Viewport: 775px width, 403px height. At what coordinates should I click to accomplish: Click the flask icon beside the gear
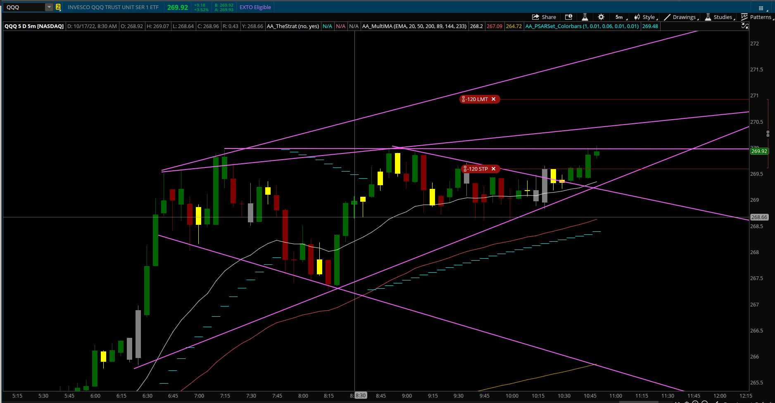[x=585, y=17]
